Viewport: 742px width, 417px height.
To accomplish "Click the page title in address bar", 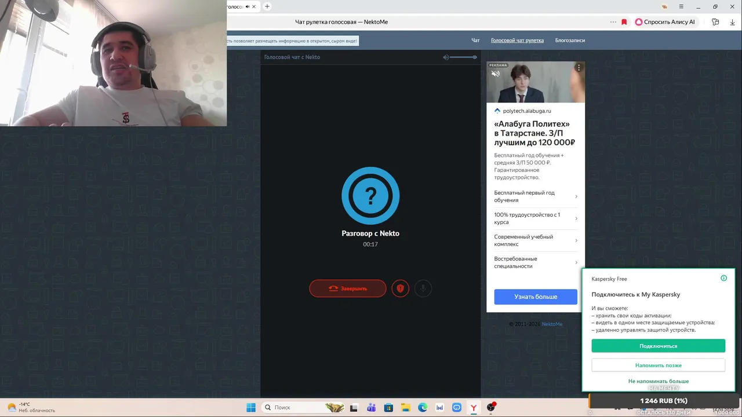I will point(341,22).
